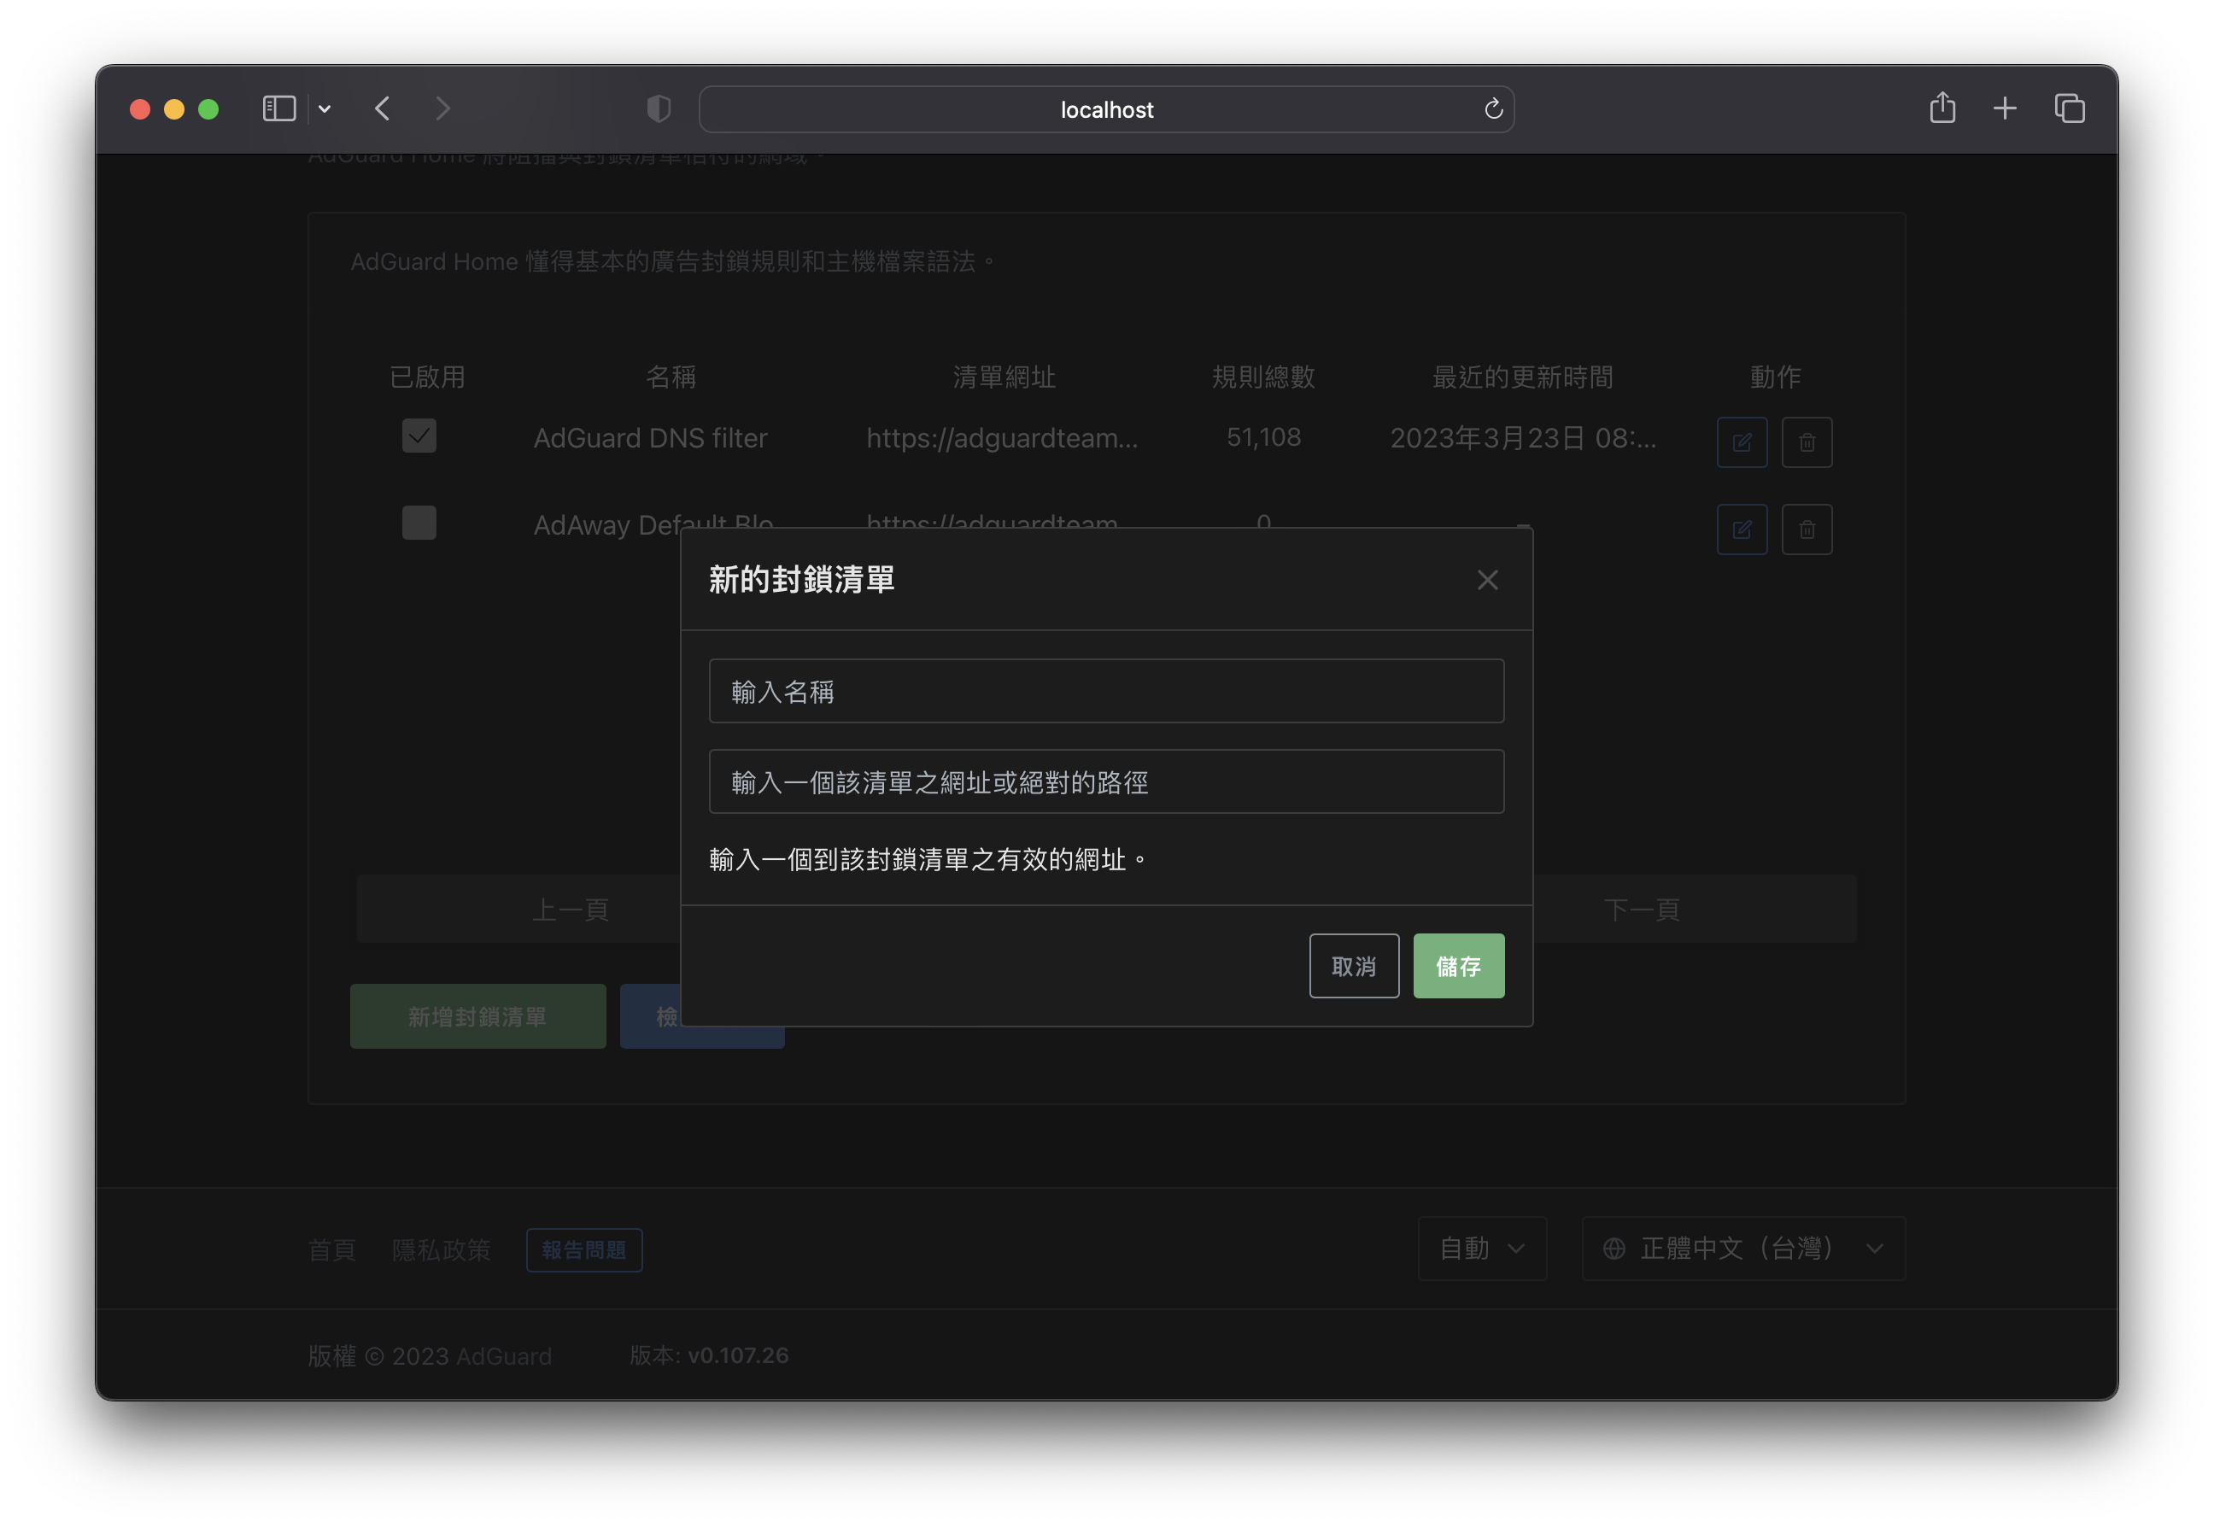The image size is (2214, 1527).
Task: Sort by 名稱 column header
Action: click(x=671, y=377)
